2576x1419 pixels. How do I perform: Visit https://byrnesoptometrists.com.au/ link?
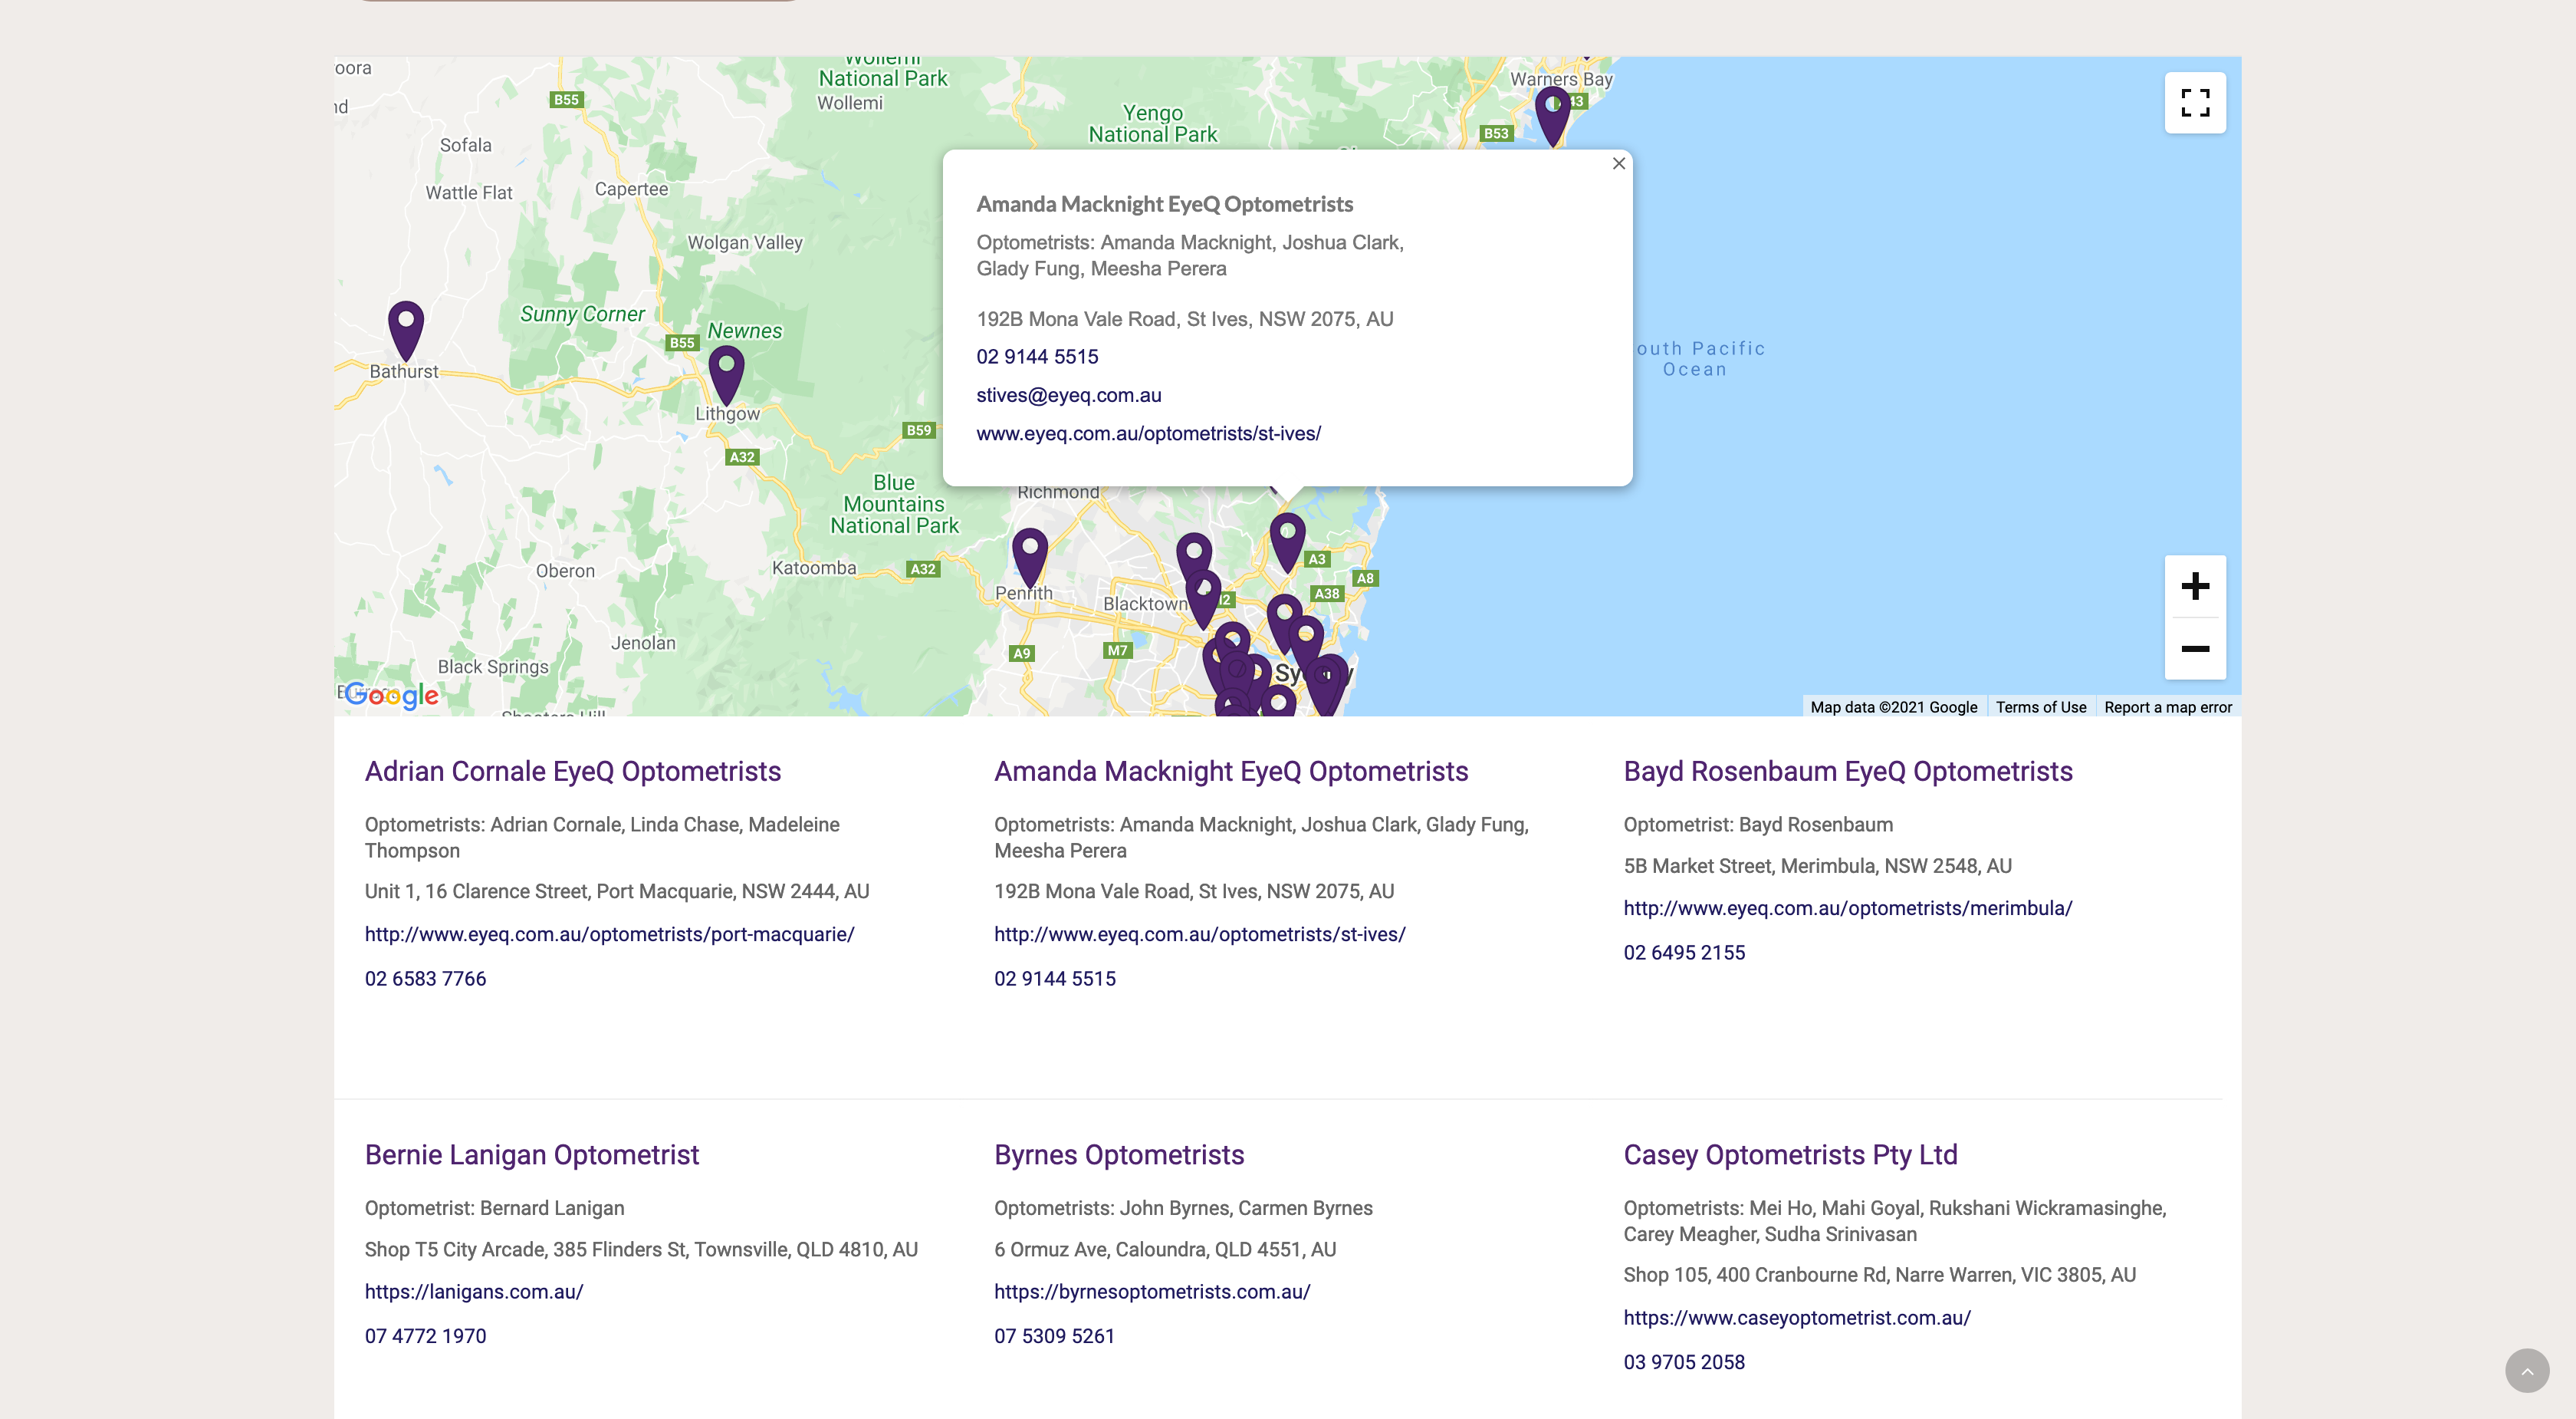1152,1292
